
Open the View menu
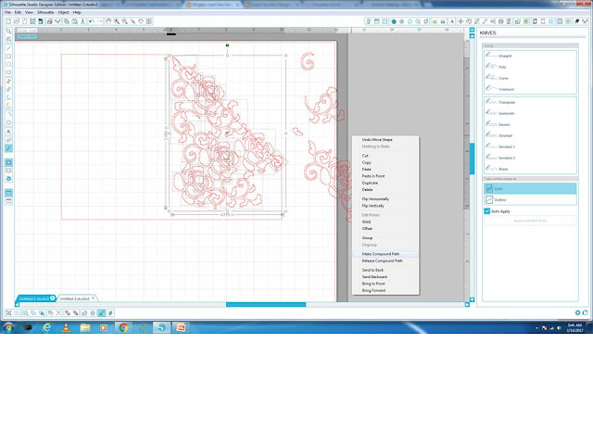[29, 12]
